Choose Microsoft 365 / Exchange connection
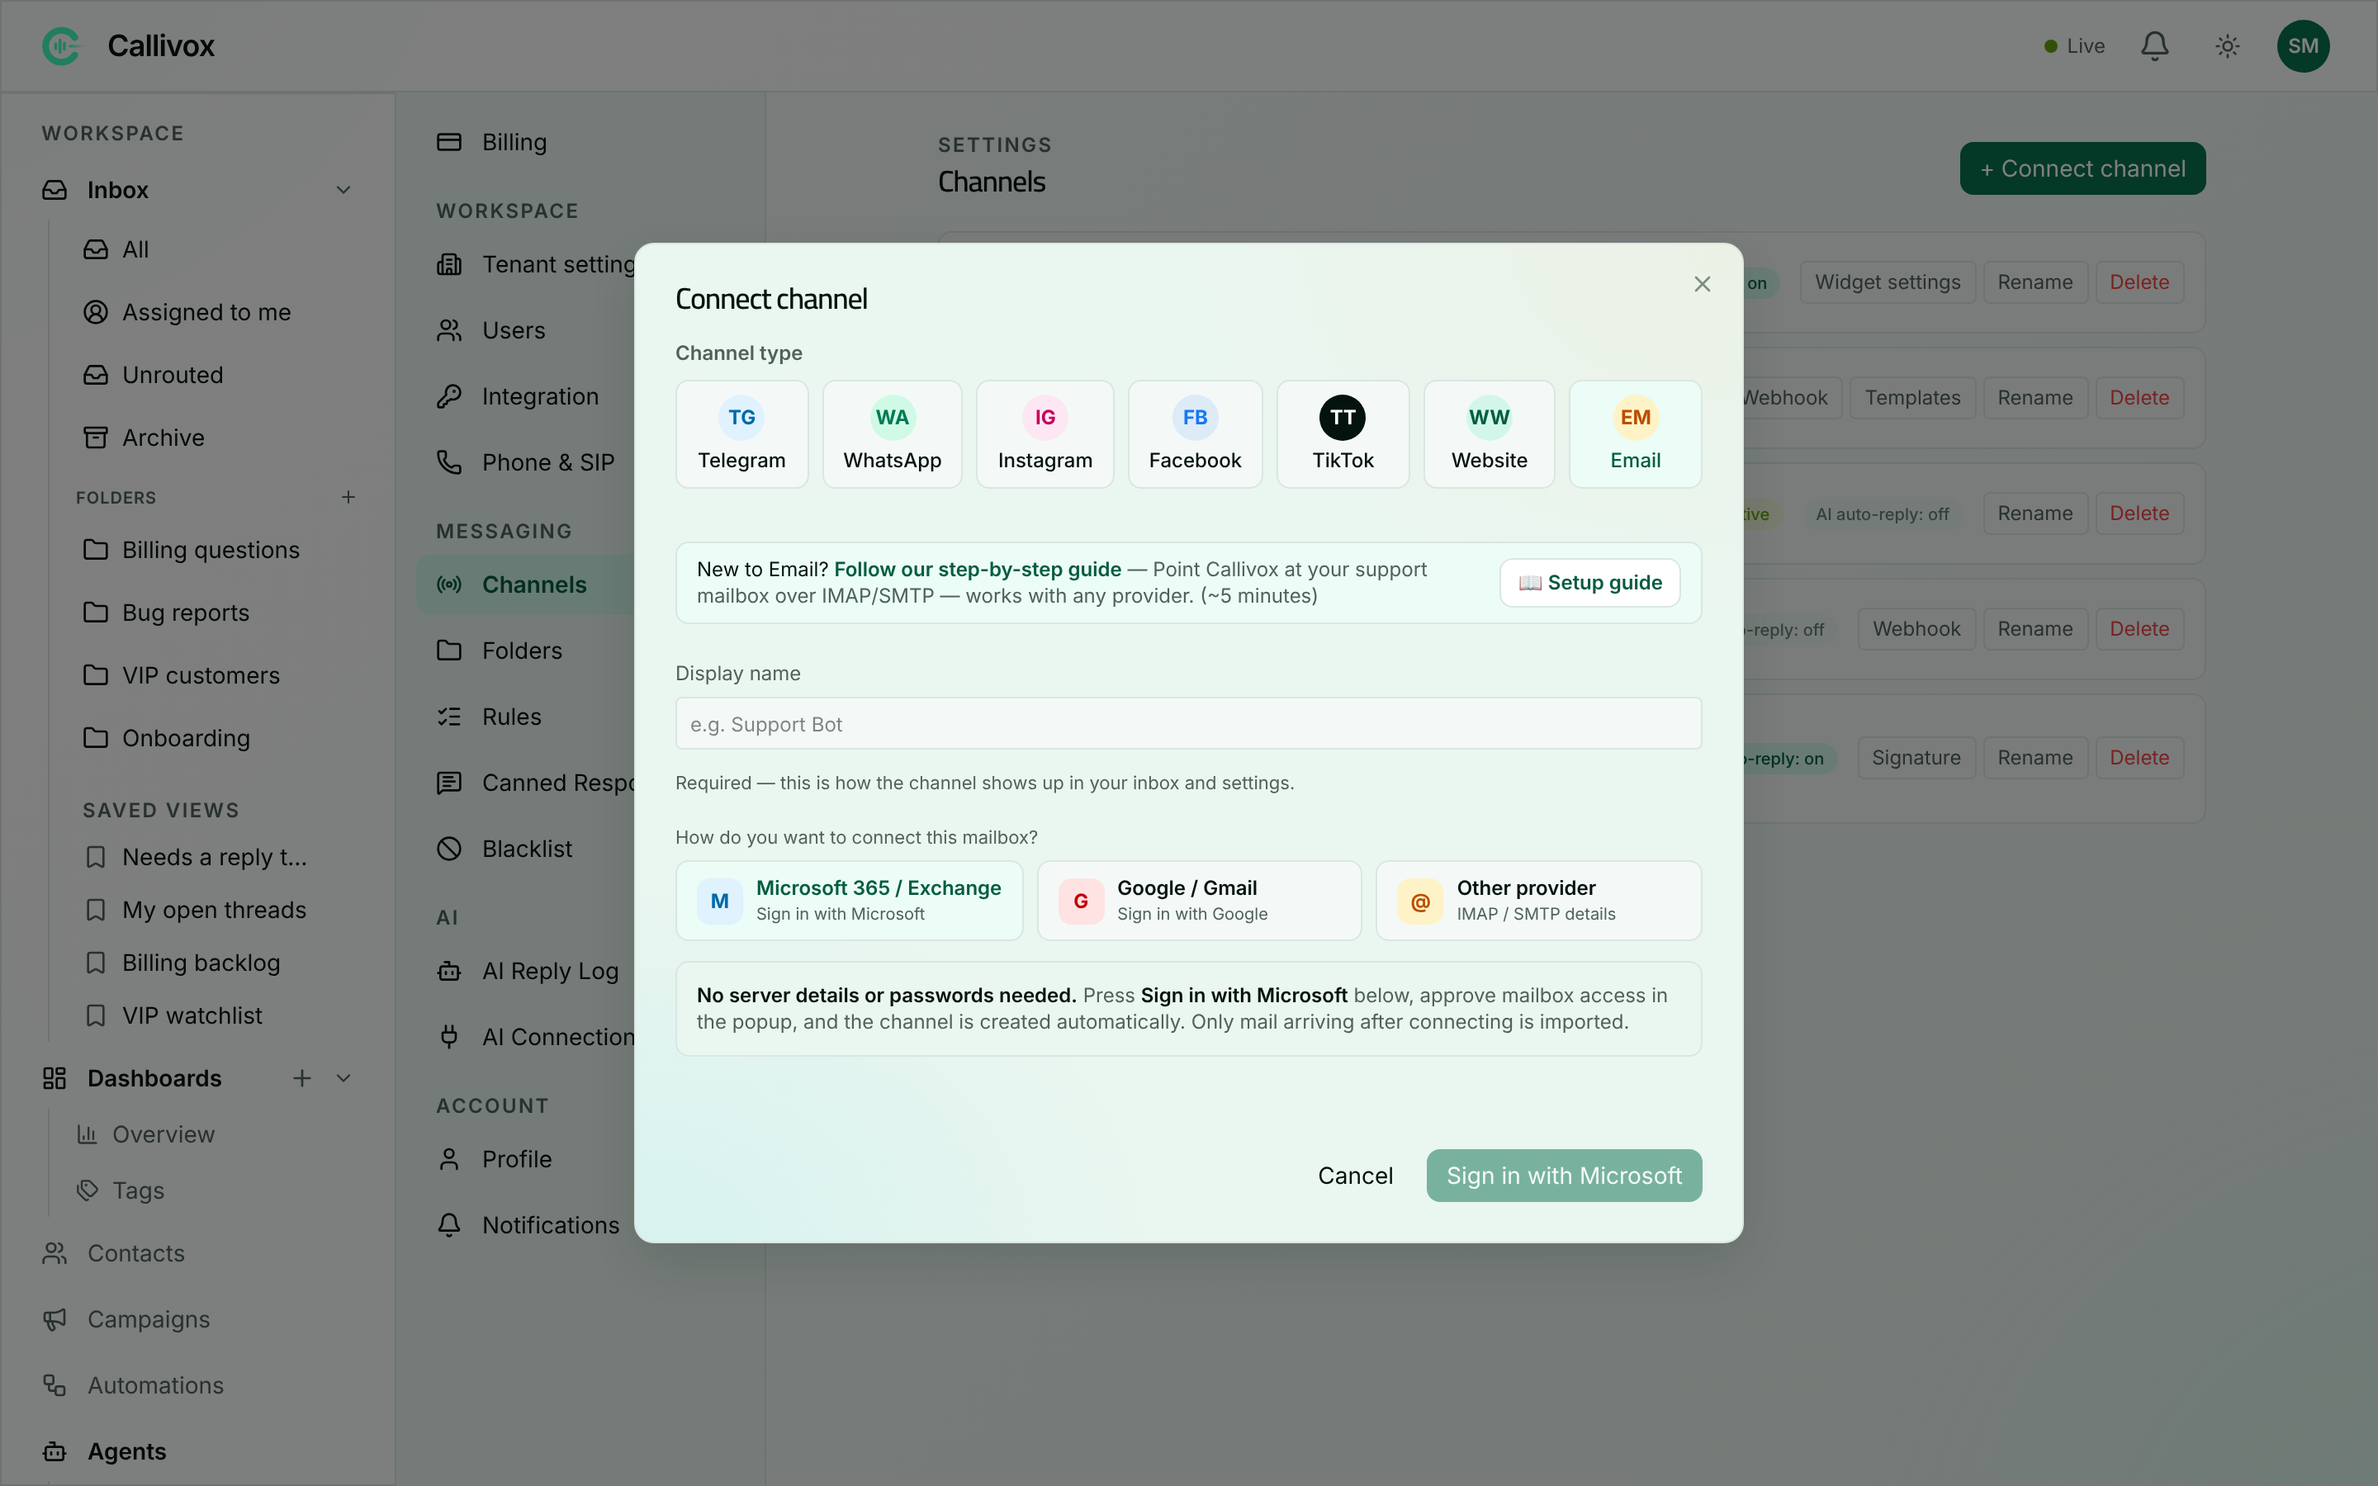2378x1486 pixels. coord(849,900)
